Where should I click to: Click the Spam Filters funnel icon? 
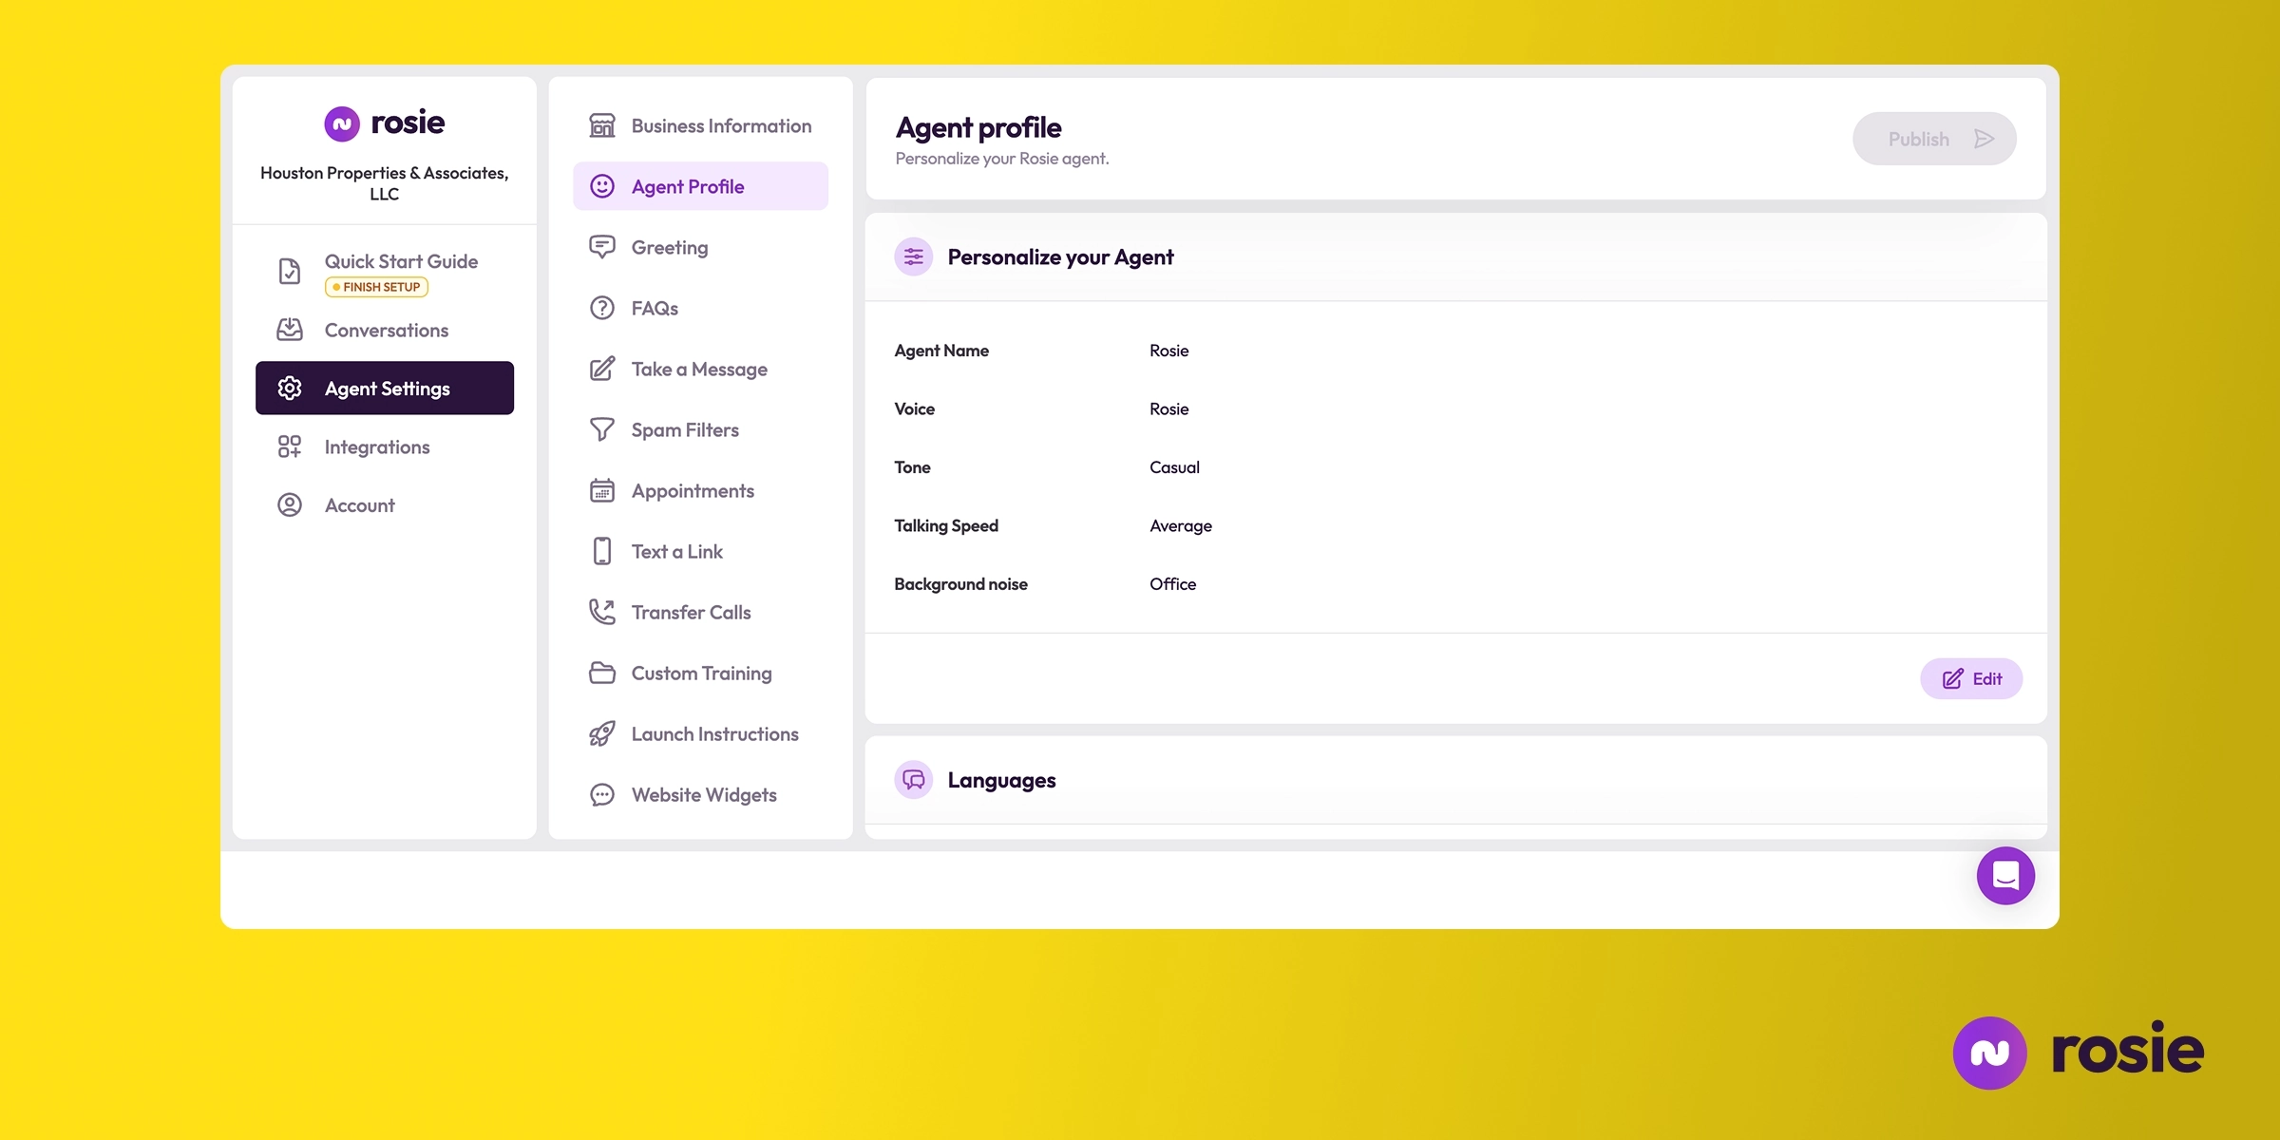[602, 429]
